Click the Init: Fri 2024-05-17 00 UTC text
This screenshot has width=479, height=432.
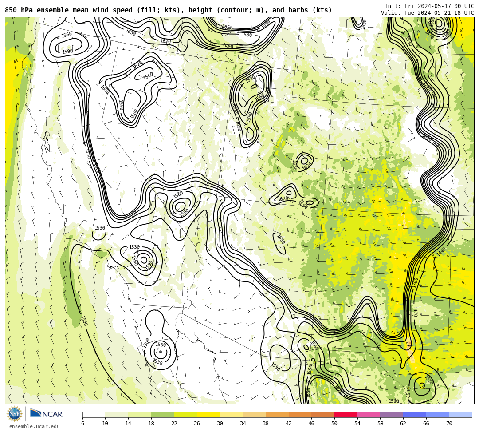(x=429, y=6)
